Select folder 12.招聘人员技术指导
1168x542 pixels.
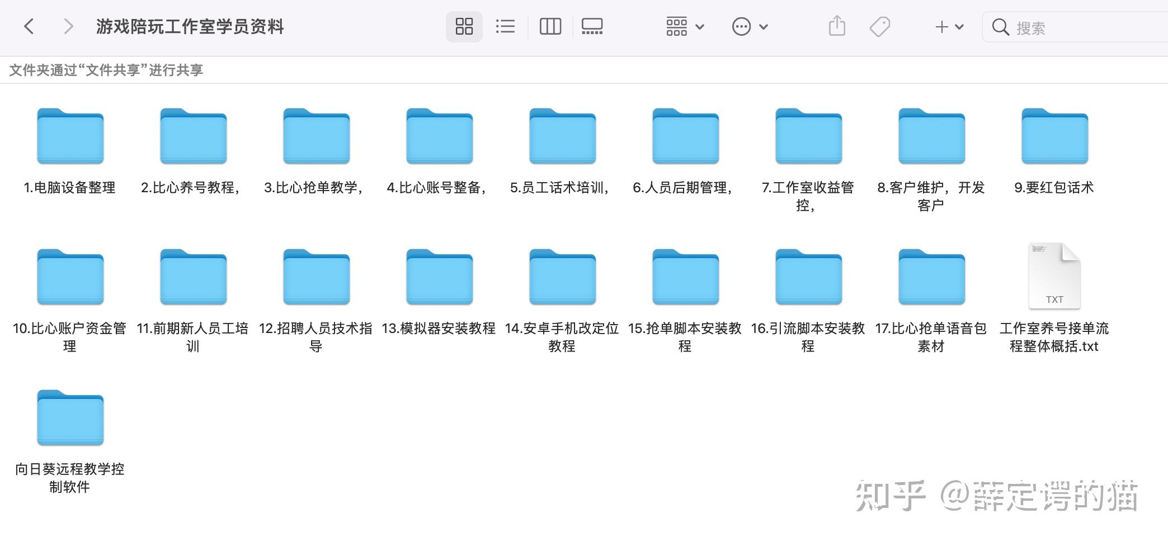tap(316, 301)
